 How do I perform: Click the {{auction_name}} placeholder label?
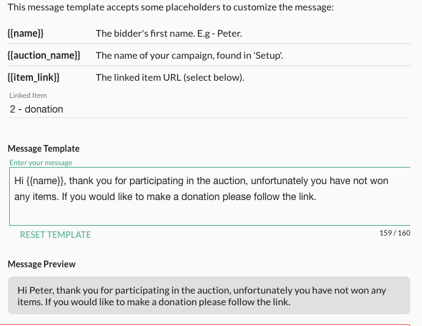(x=44, y=56)
